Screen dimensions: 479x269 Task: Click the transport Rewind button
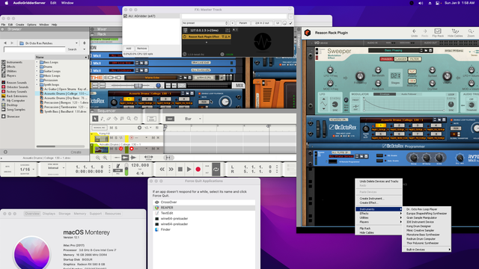pyautogui.click(x=162, y=170)
